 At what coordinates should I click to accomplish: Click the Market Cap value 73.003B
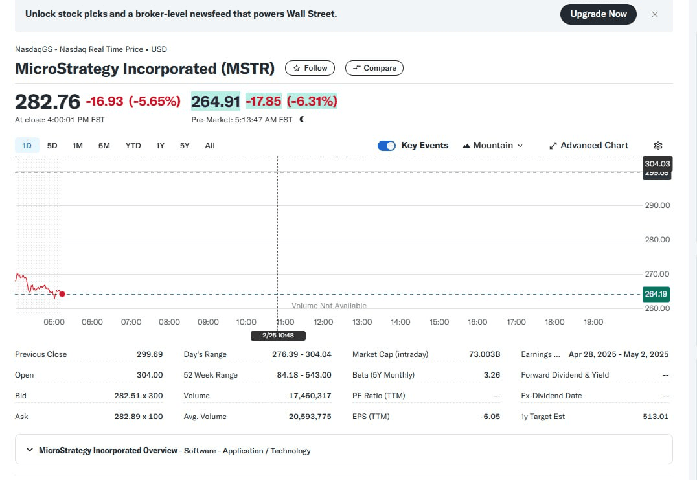485,354
